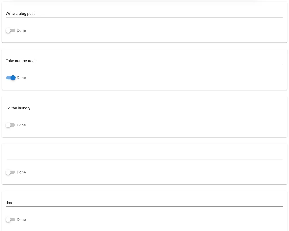Click the "Done" label in the empty task card
Image resolution: width=289 pixels, height=231 pixels.
(x=21, y=172)
